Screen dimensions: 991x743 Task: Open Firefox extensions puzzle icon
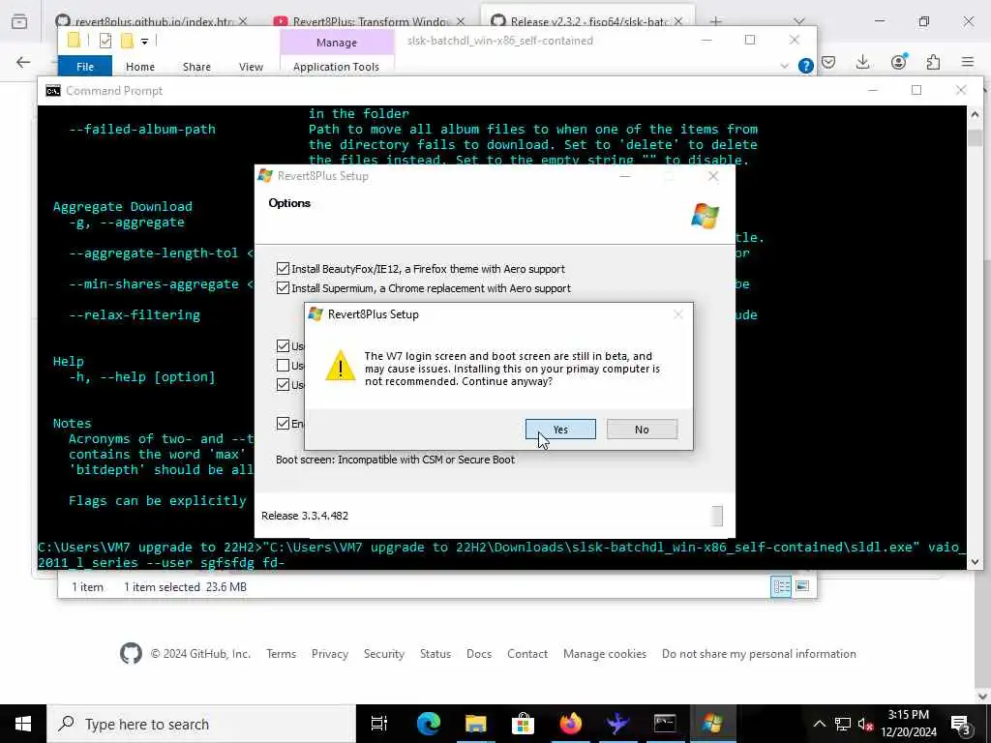point(933,62)
